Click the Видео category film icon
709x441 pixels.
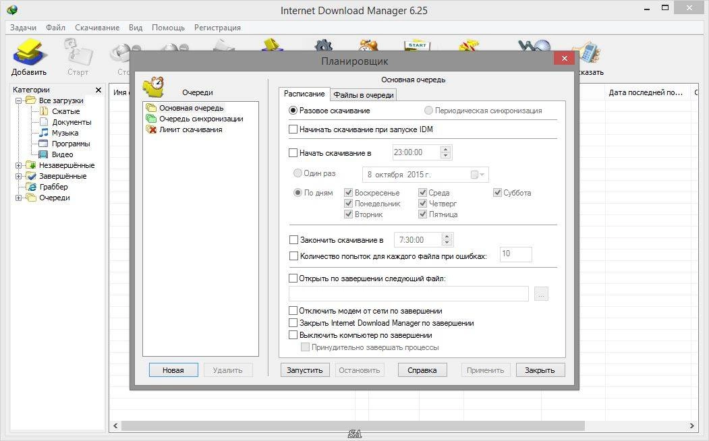(x=43, y=154)
